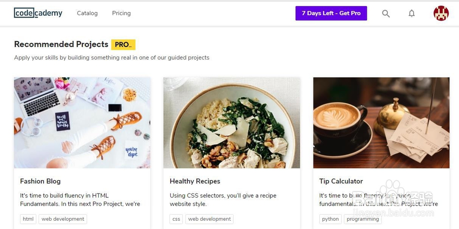Screen dimensions: 459x229
Task: Open the notifications bell
Action: click(412, 14)
